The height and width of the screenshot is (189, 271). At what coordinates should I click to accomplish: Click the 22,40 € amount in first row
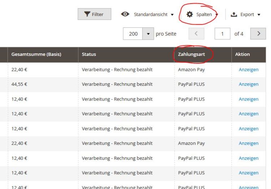(19, 70)
